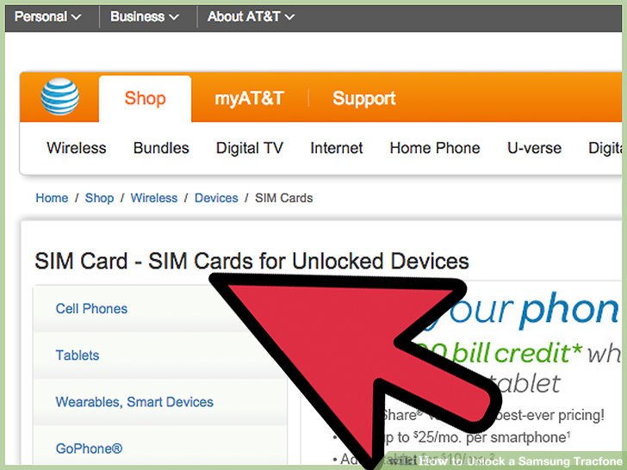The width and height of the screenshot is (627, 470).
Task: Open the Bundles menu item
Action: [x=161, y=148]
